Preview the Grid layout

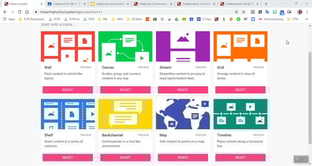tap(258, 67)
